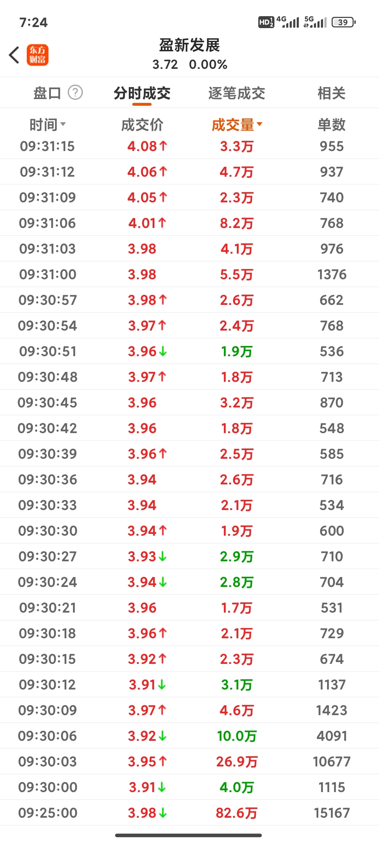The image size is (379, 843).
Task: Tap the 成交价 column header
Action: pyautogui.click(x=142, y=125)
